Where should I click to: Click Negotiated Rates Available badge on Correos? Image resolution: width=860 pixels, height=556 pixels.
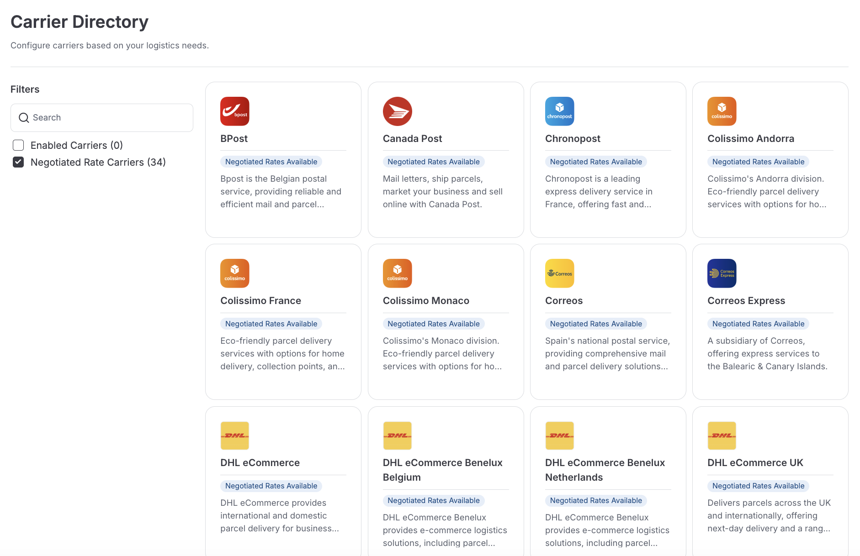pyautogui.click(x=595, y=324)
